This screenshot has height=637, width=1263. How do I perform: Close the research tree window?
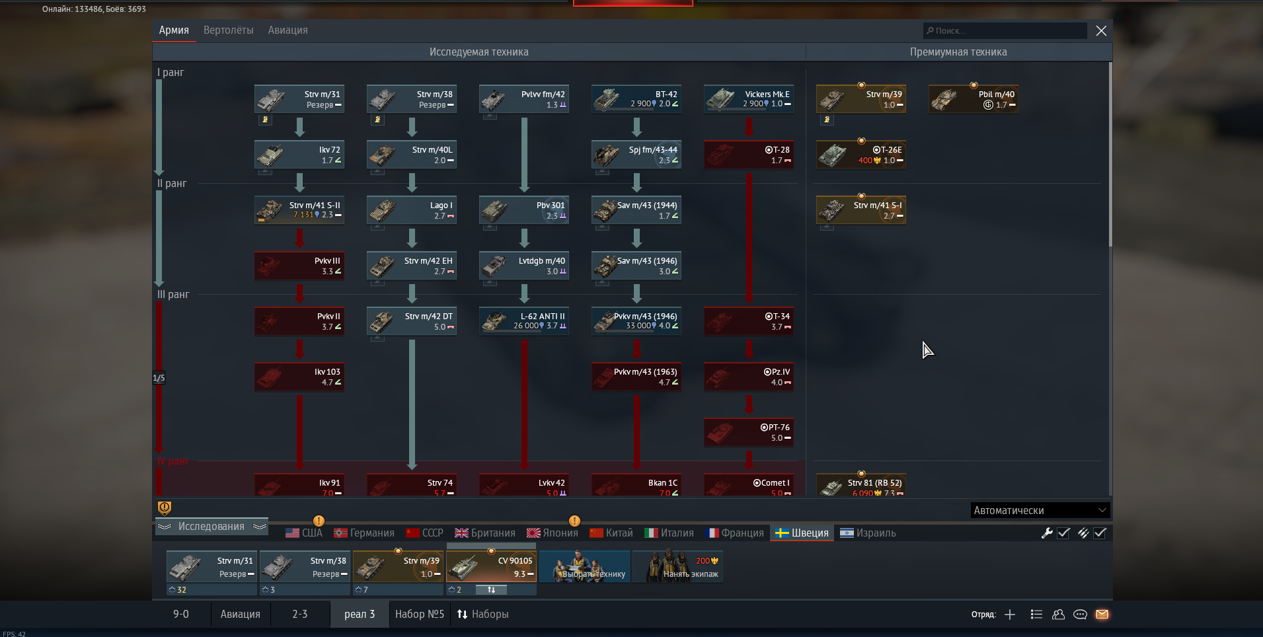tap(1101, 31)
